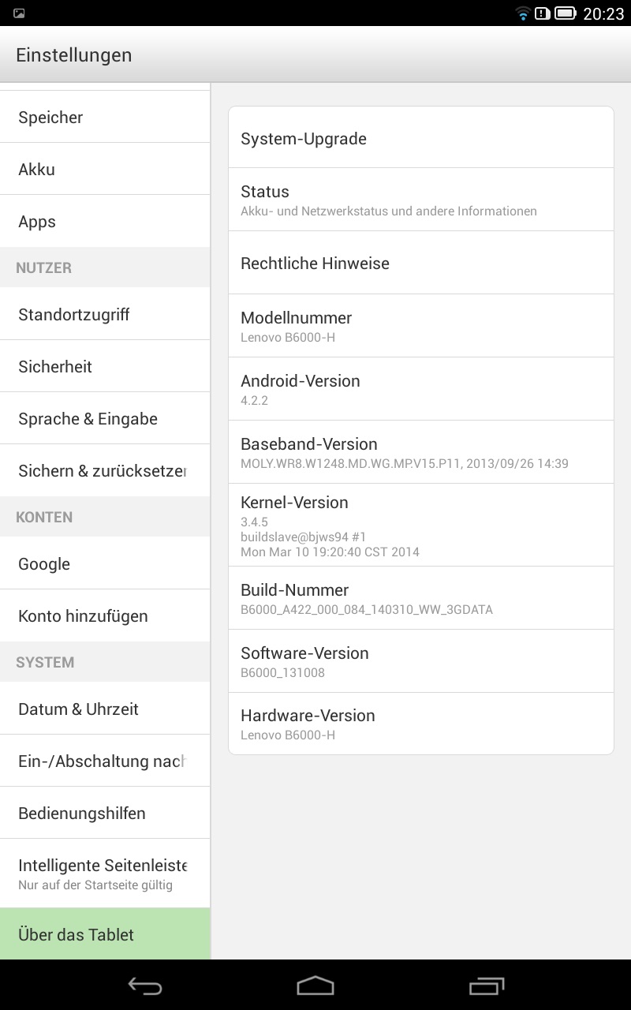Open Standortzugriff settings
The height and width of the screenshot is (1010, 631).
(x=105, y=314)
